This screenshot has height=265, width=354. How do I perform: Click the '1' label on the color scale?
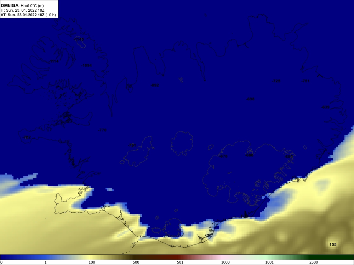pos(46,262)
